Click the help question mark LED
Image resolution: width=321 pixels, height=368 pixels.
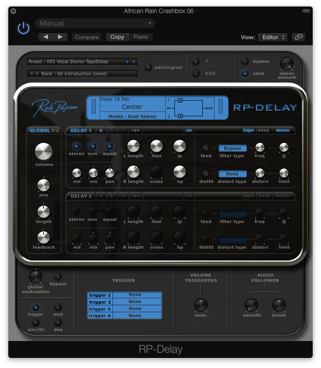(196, 61)
